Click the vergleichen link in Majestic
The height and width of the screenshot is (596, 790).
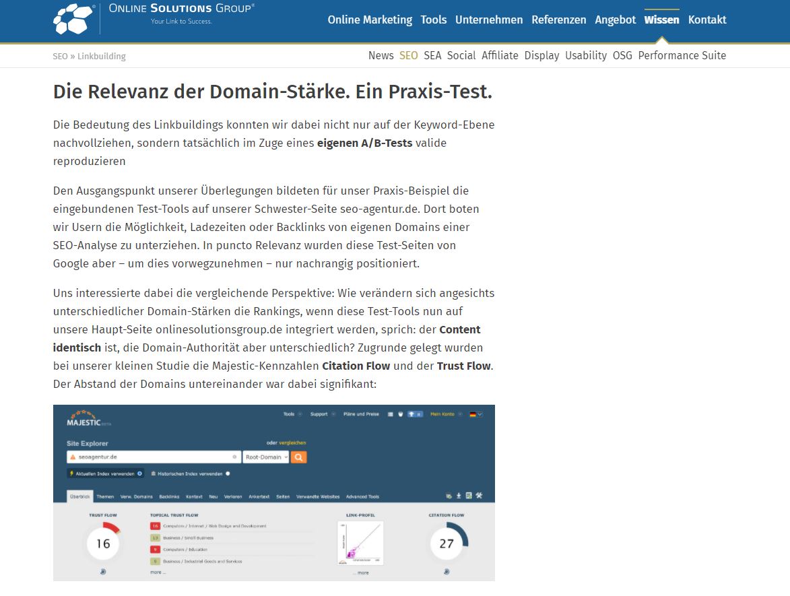click(292, 443)
